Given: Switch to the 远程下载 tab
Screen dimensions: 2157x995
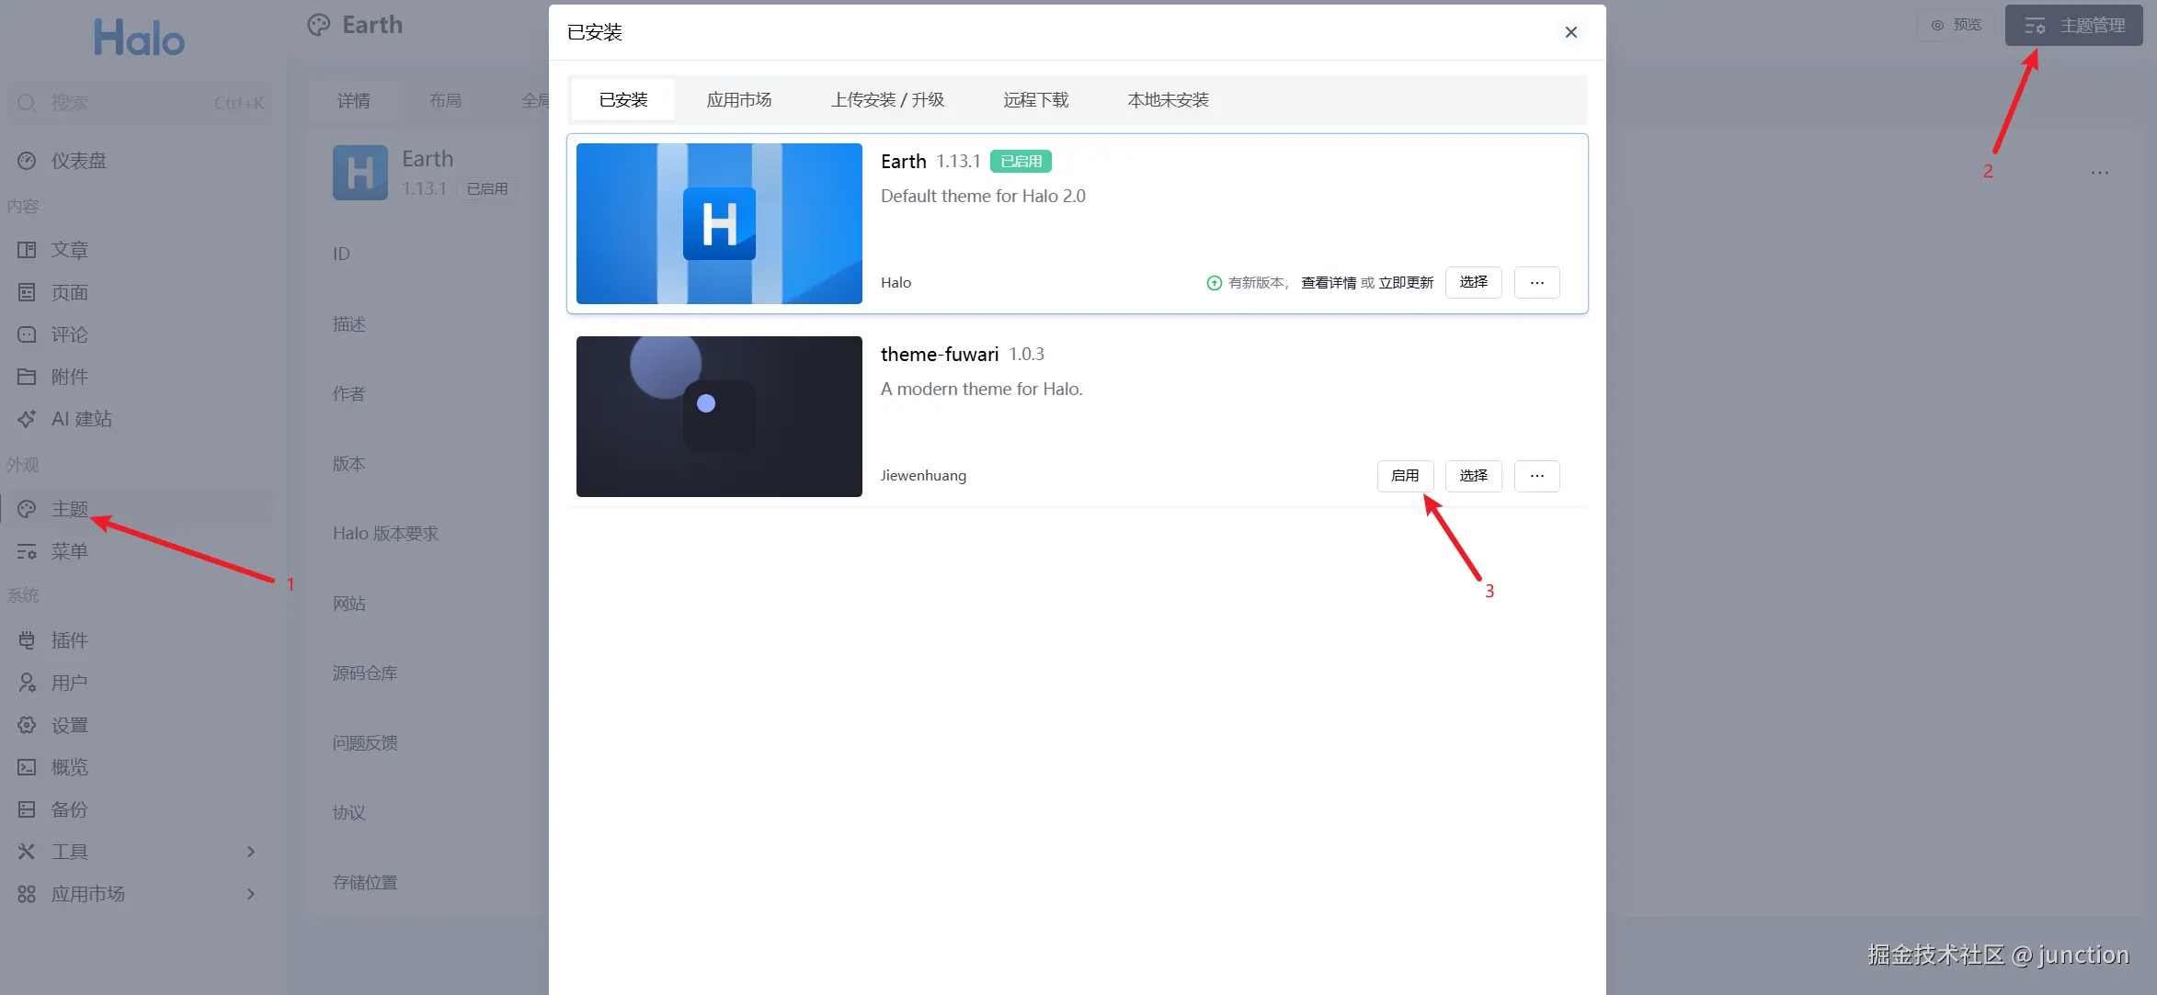Looking at the screenshot, I should pos(1035,100).
